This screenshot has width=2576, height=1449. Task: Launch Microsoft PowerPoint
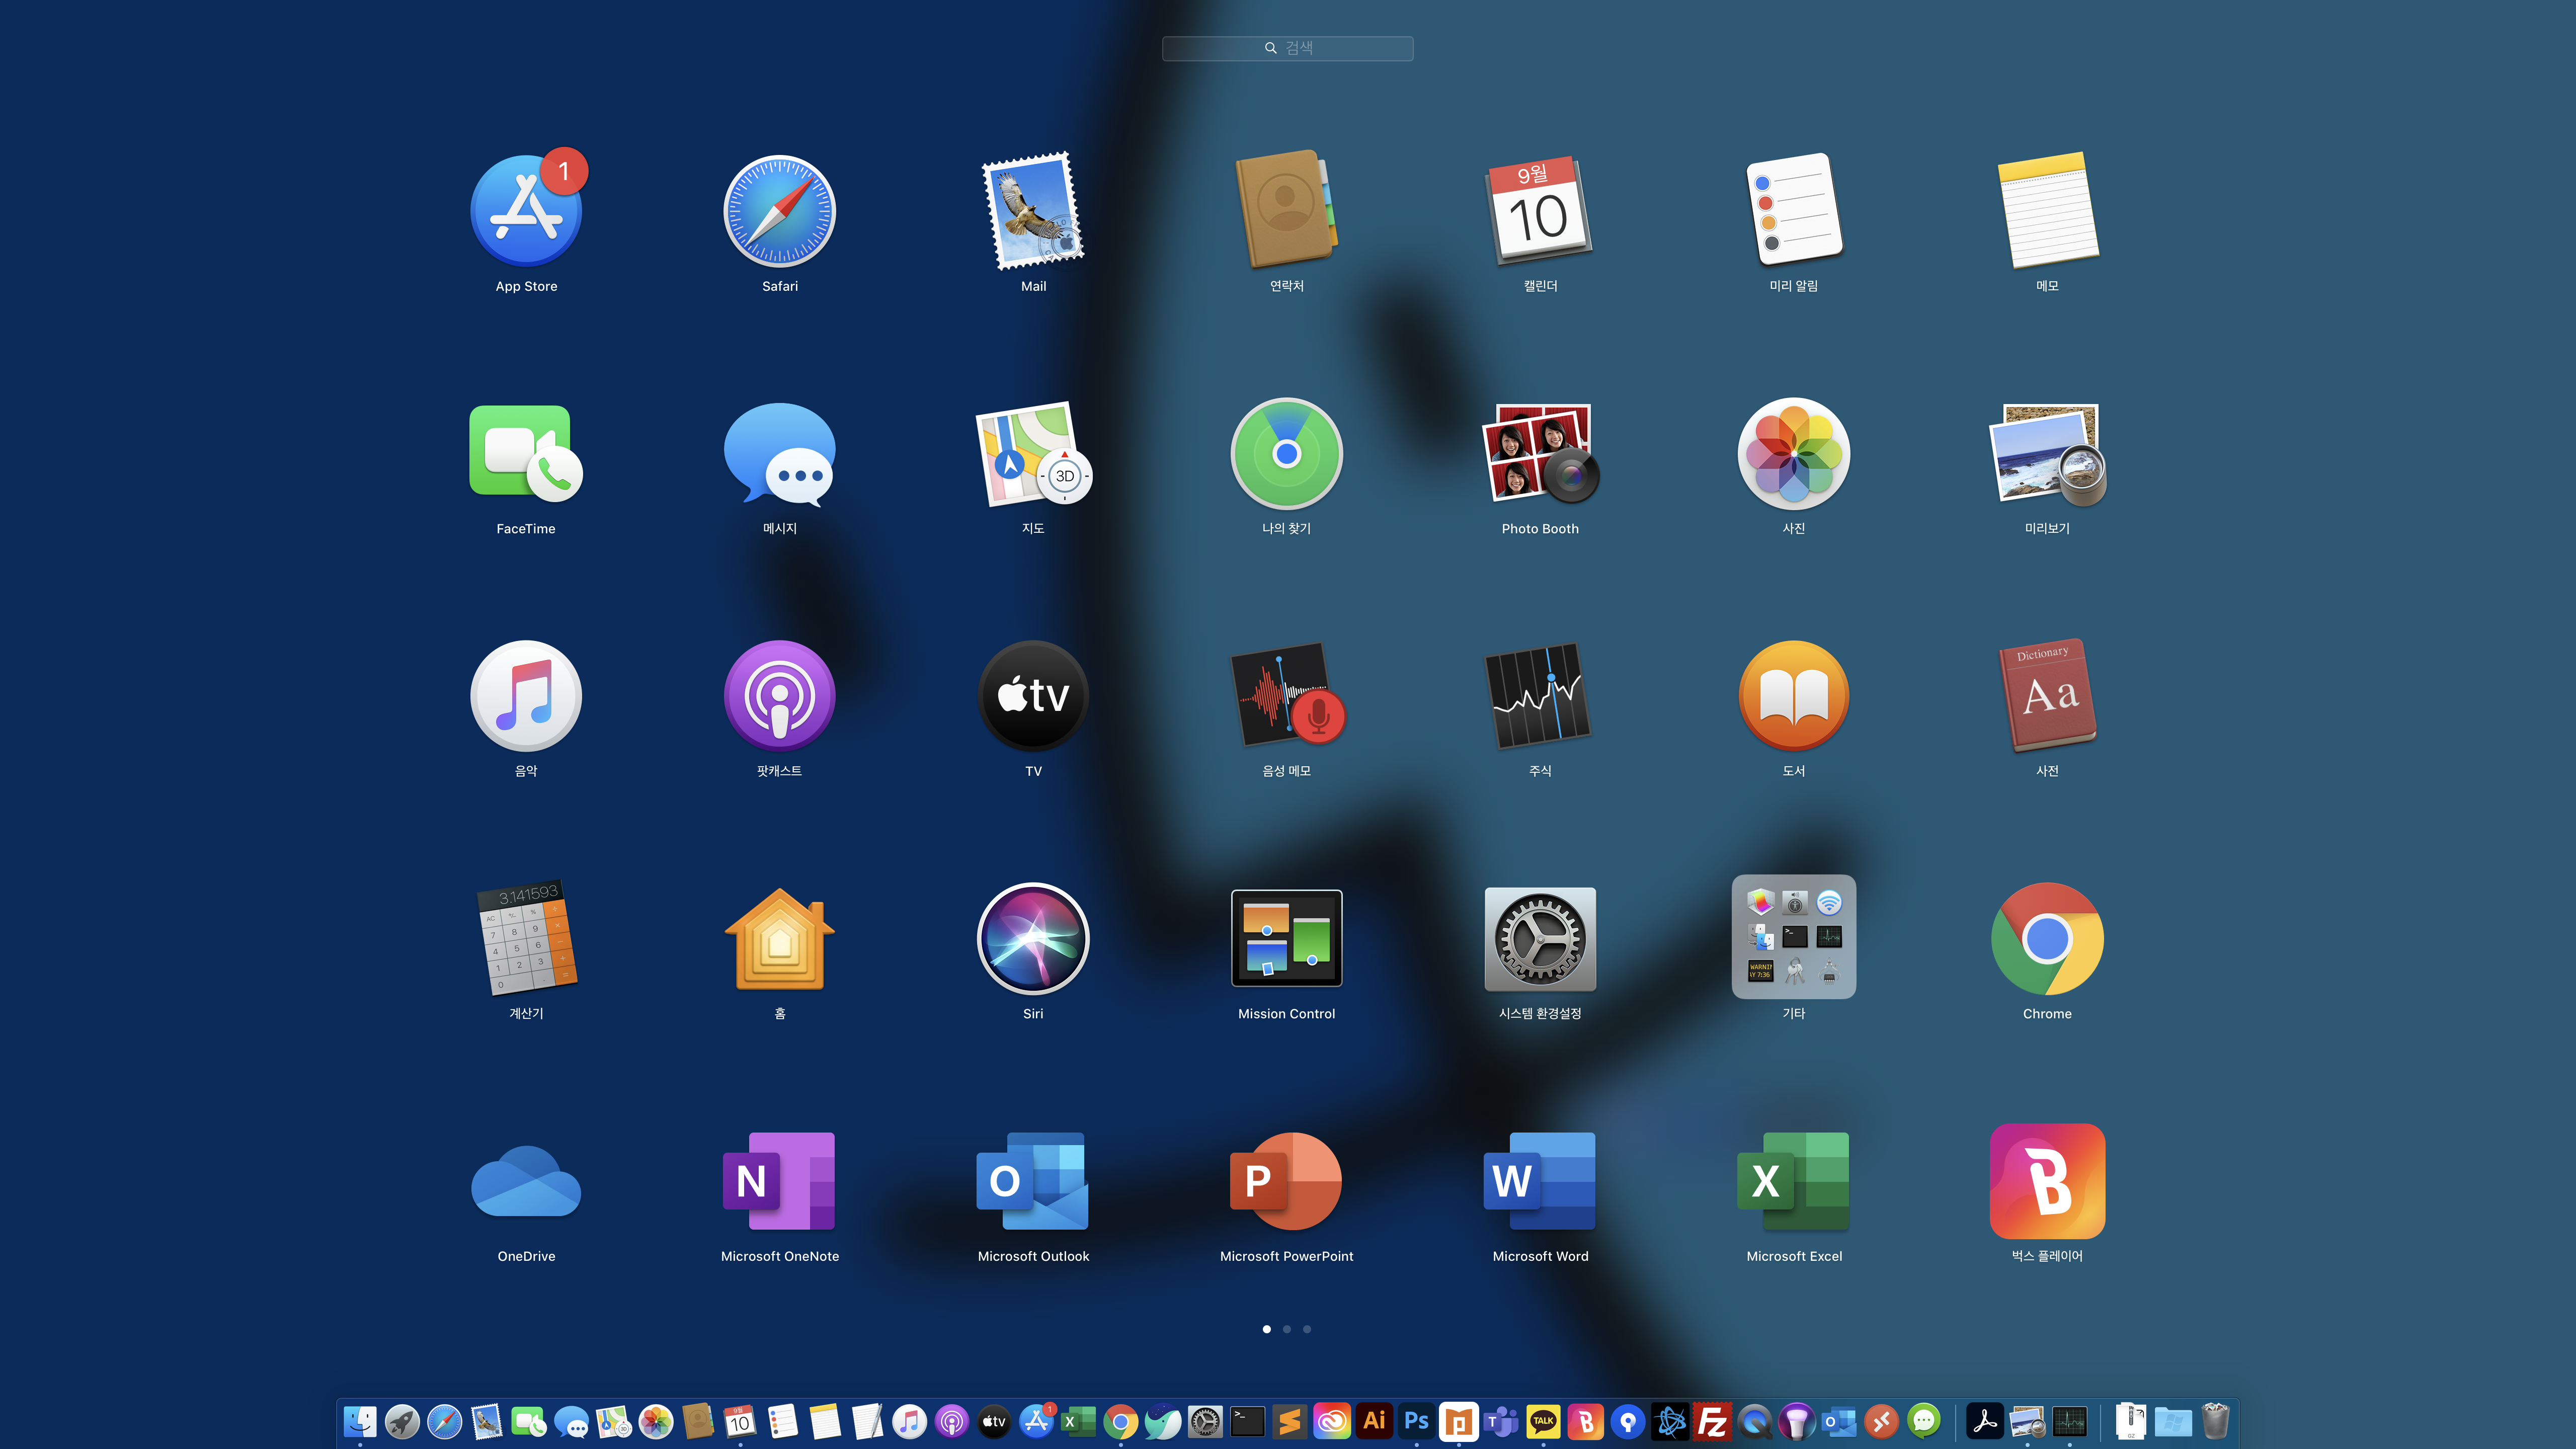coord(1286,1181)
